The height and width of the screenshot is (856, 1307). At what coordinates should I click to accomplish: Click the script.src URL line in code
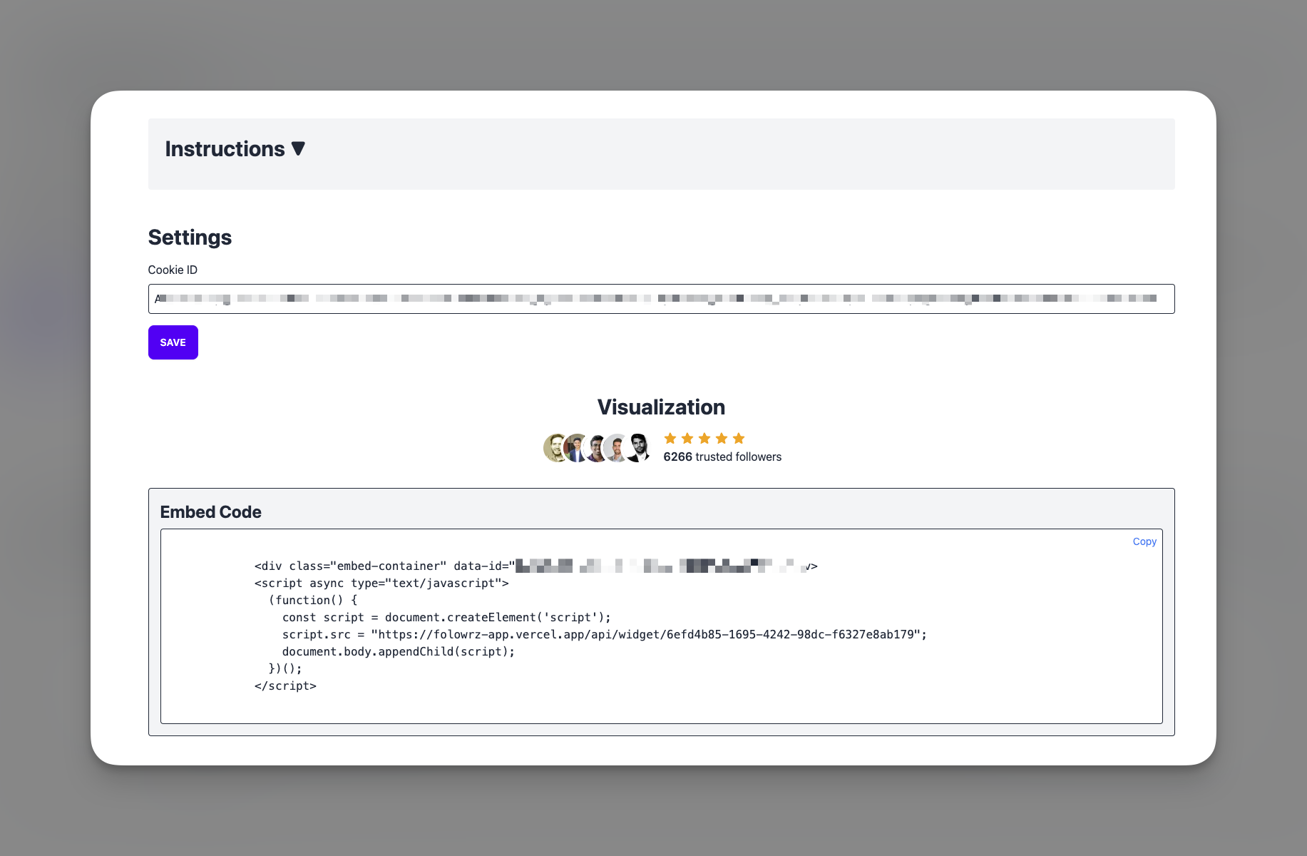pyautogui.click(x=605, y=634)
